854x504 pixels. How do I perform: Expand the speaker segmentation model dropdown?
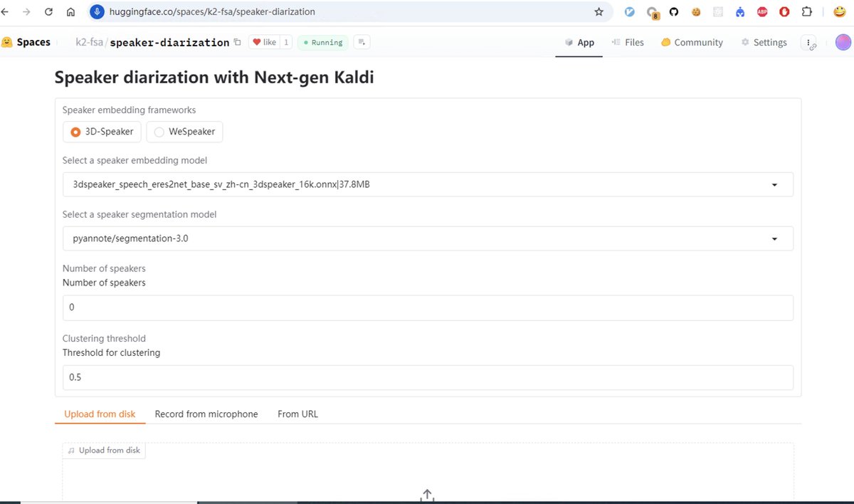[428, 238]
